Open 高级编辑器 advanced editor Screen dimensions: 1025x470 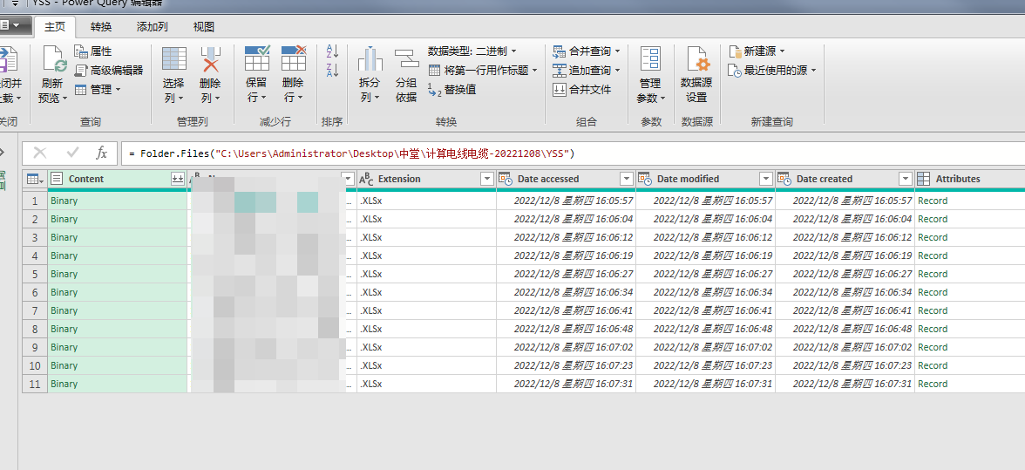coord(108,70)
